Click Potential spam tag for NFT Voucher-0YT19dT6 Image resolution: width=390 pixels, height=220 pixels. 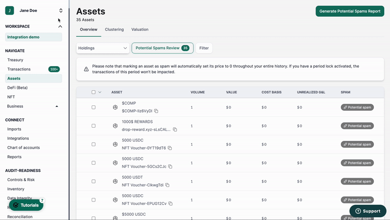357,144
